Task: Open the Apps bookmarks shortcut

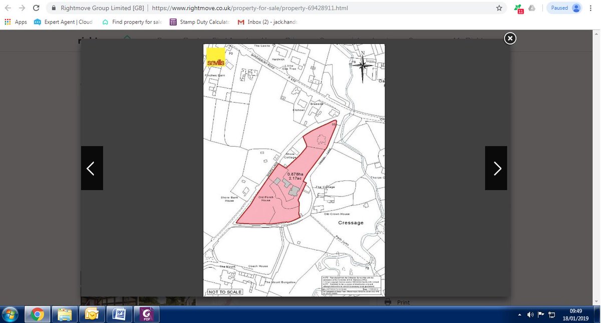Action: pos(16,22)
